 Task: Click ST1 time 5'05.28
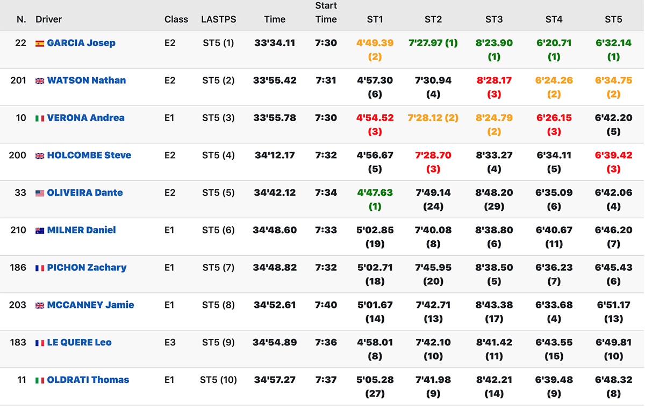pos(375,380)
